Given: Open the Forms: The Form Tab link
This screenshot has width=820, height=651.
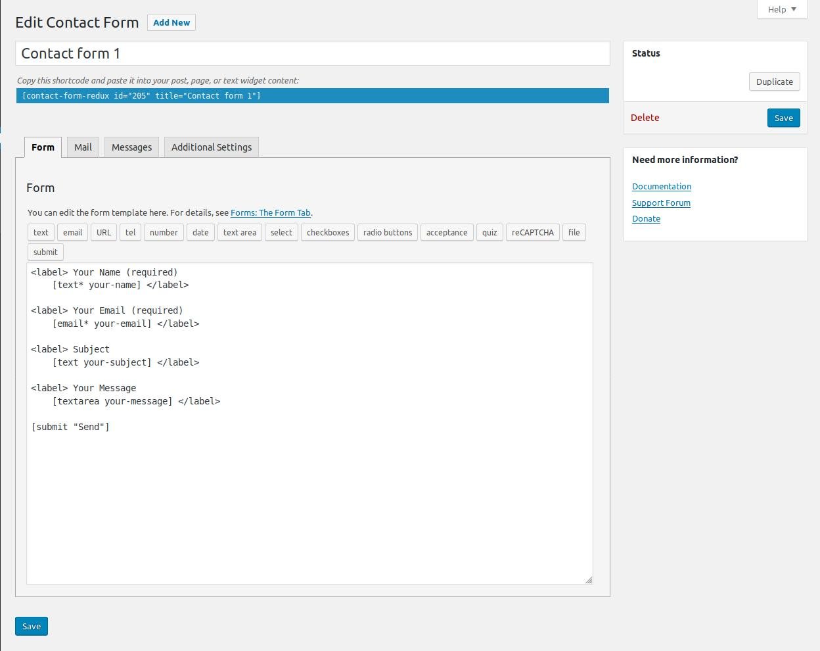Looking at the screenshot, I should (x=271, y=213).
